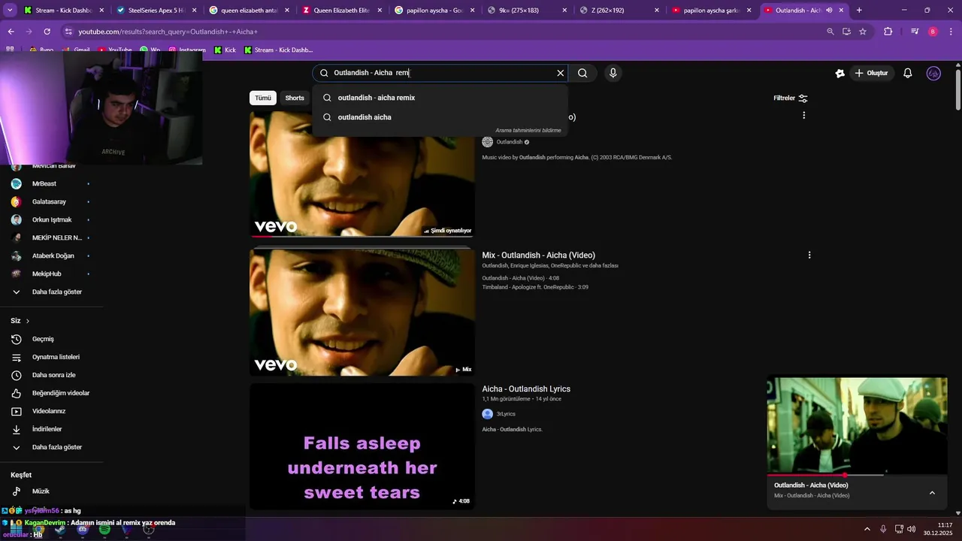Close the 'papilon ayscha şarkı' tab
962x541 pixels.
click(749, 11)
